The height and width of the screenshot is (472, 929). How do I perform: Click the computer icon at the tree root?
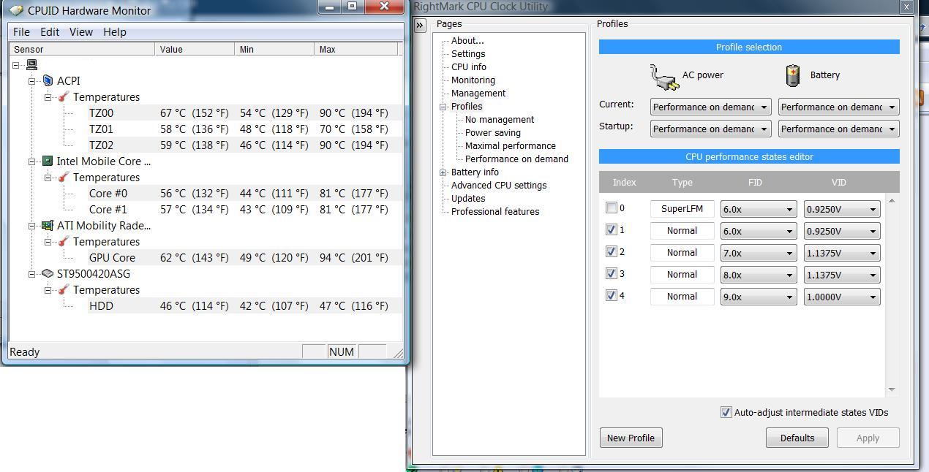coord(31,64)
